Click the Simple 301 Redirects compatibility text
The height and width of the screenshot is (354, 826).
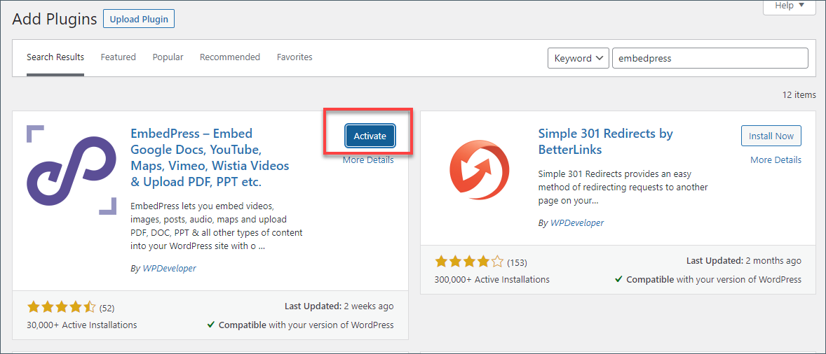pos(708,279)
